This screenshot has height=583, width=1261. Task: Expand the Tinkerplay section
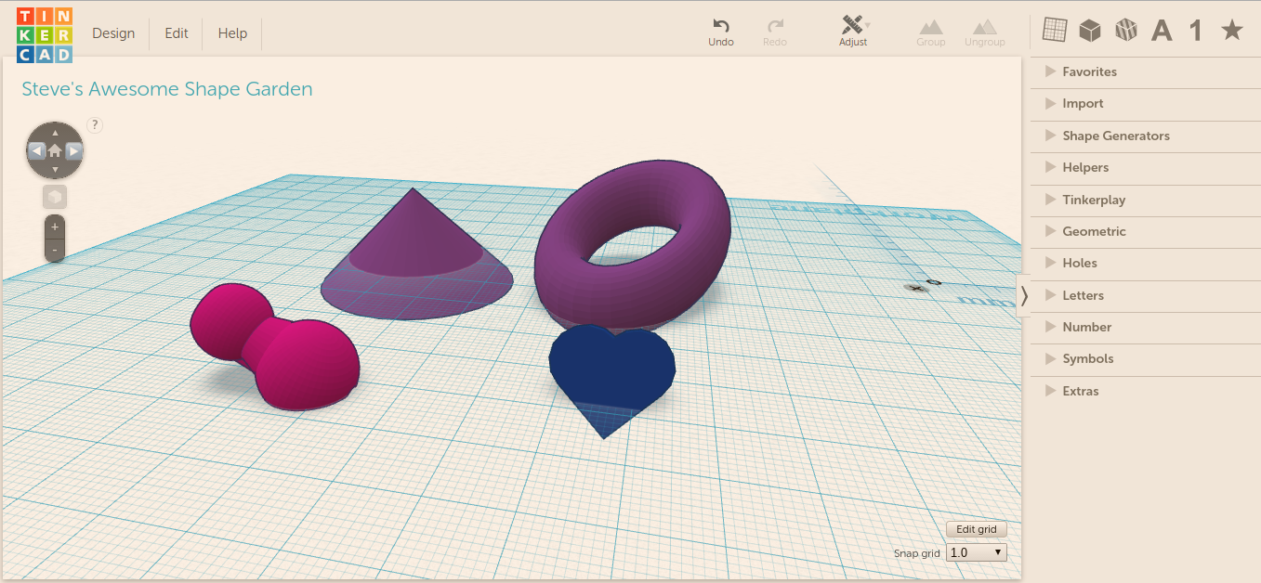(1146, 201)
